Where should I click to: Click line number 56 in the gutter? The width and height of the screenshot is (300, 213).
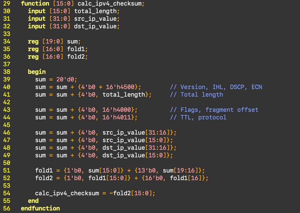7,208
